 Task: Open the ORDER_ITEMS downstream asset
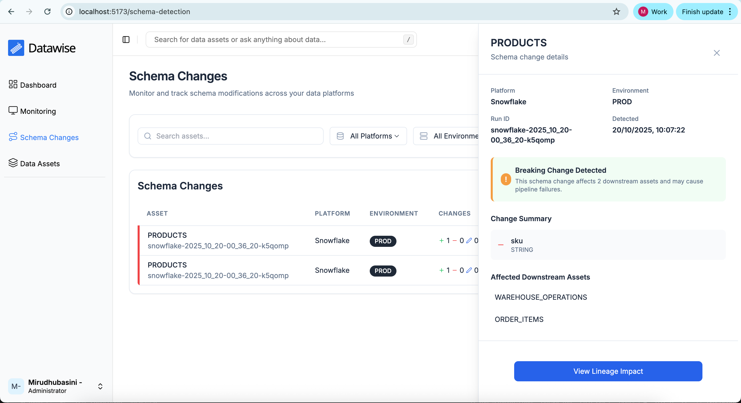point(519,319)
